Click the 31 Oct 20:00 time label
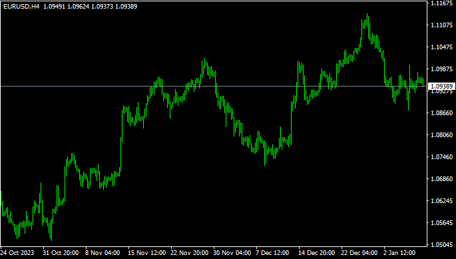The image size is (456, 259). (x=61, y=252)
